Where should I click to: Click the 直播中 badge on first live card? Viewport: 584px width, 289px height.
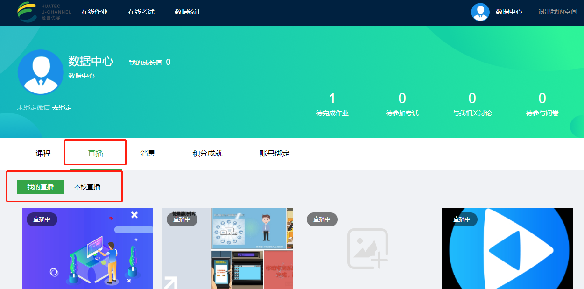[x=42, y=219]
